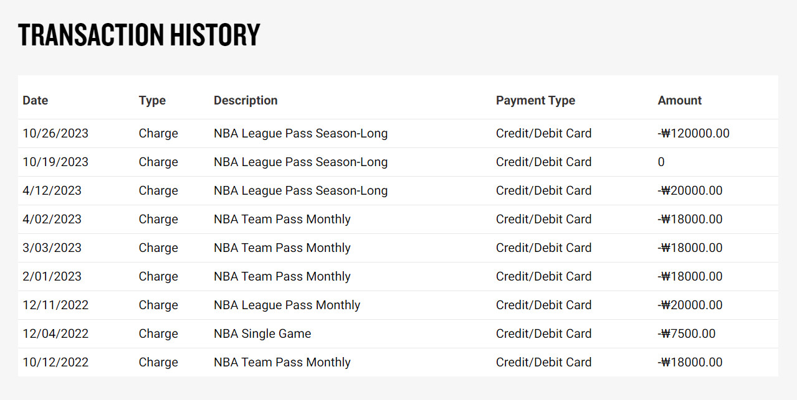Click the Payment Type column header
Viewport: 797px width, 400px height.
[535, 100]
